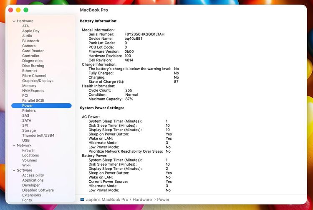The width and height of the screenshot is (313, 210).
Task: Click the Condition value Normal
Action: pyautogui.click(x=131, y=95)
